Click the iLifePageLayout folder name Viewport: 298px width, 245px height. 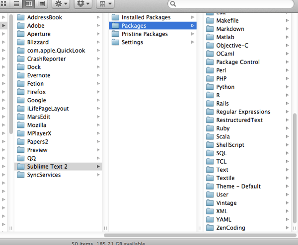(x=48, y=109)
